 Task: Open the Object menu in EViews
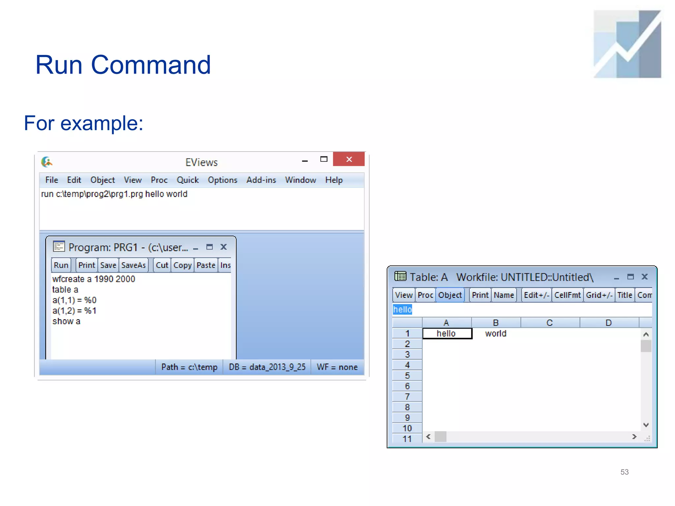103,180
